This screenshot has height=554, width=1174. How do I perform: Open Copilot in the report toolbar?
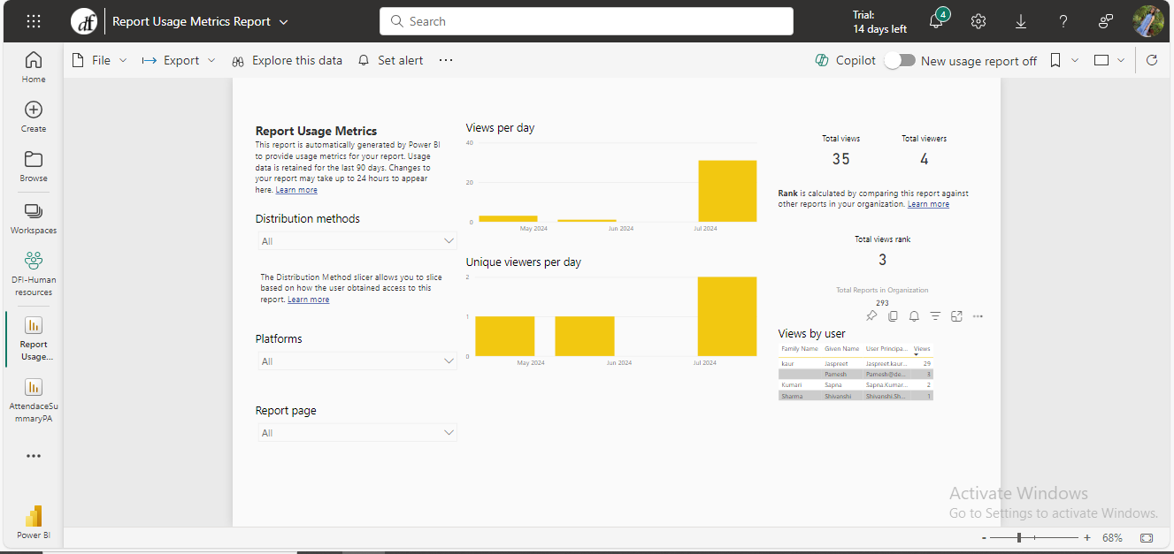[x=844, y=59]
